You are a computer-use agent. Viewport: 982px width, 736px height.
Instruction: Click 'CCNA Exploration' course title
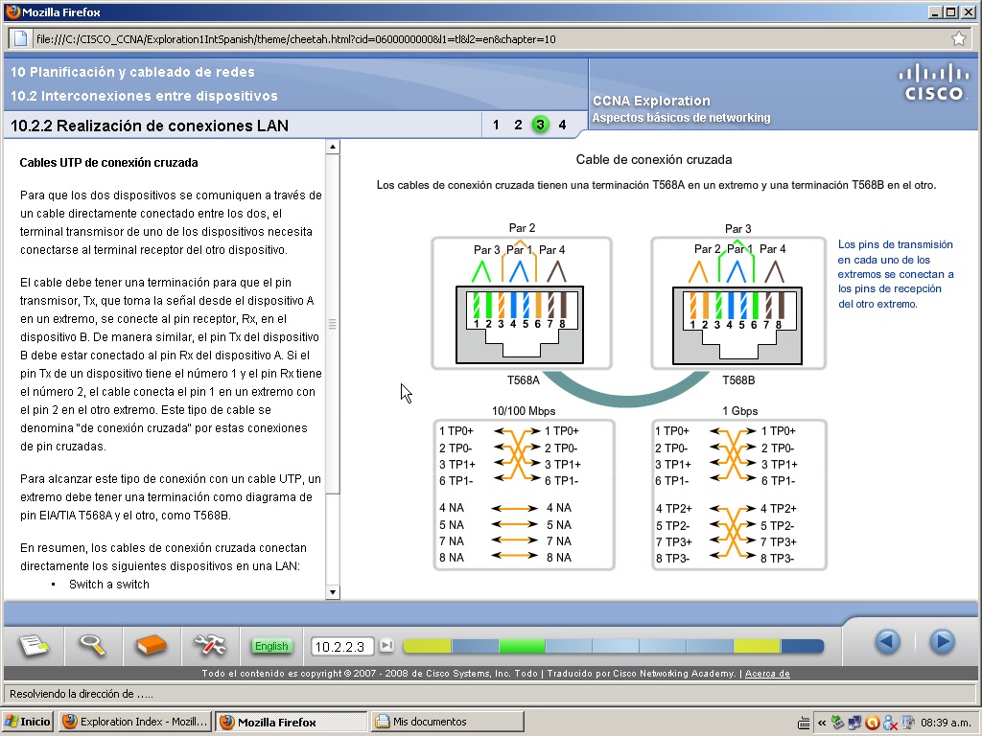[651, 101]
